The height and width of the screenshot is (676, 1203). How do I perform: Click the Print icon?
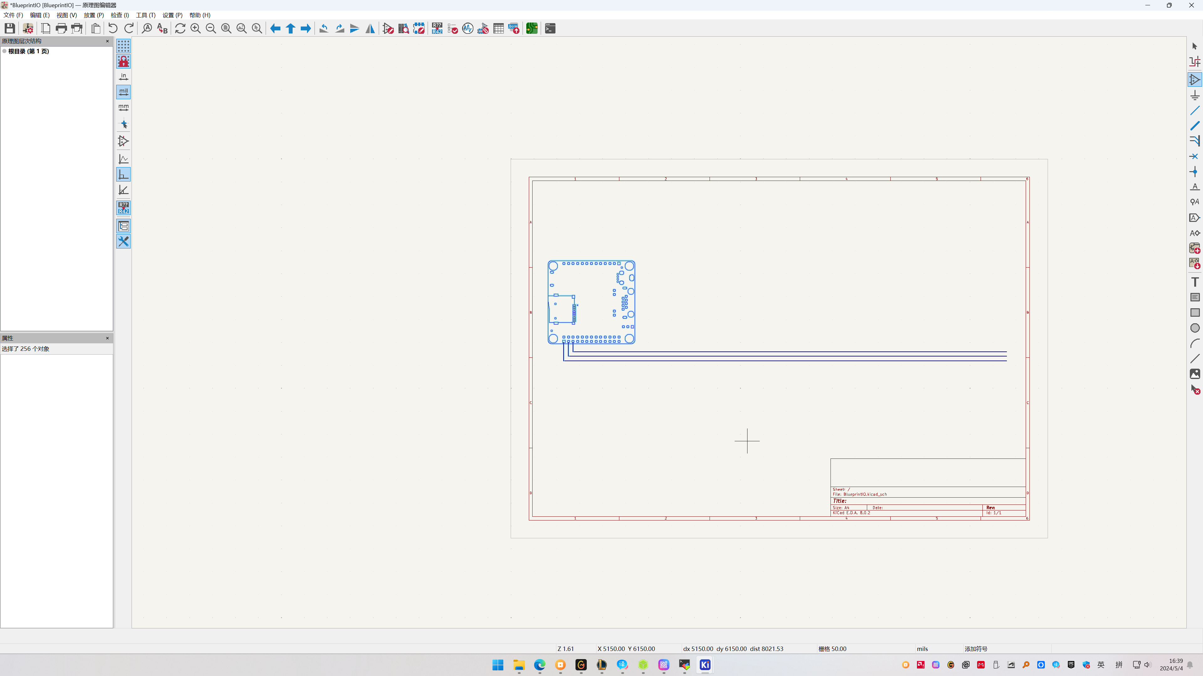click(61, 28)
